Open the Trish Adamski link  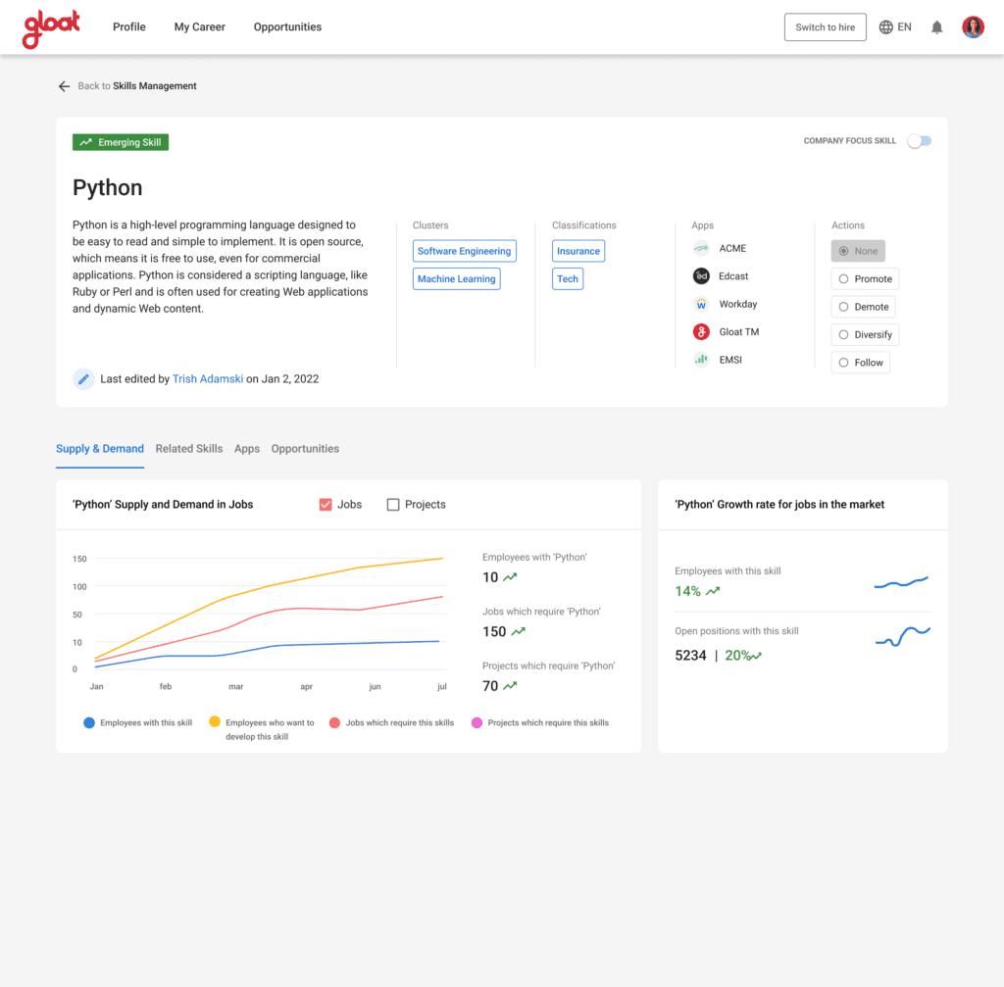click(x=208, y=379)
